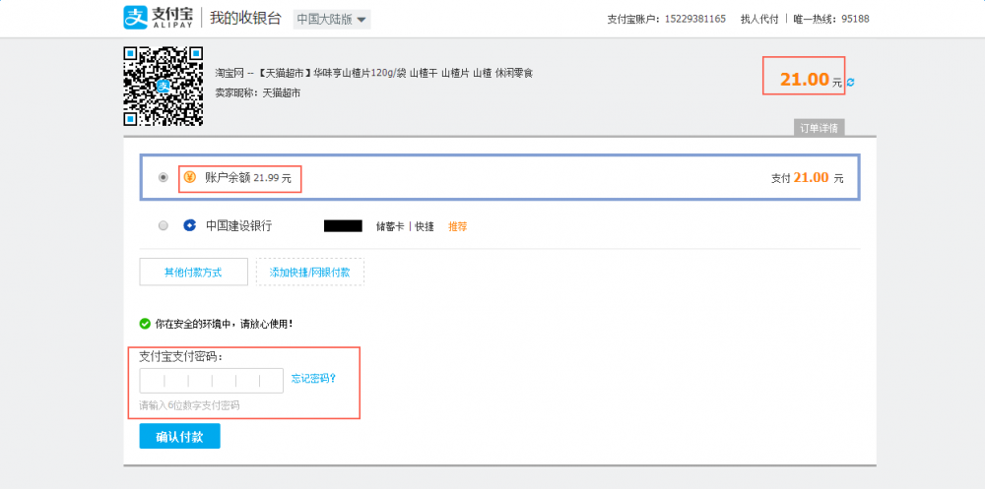Click the 6-digit payment password field
Image resolution: width=985 pixels, height=489 pixels.
coord(211,381)
